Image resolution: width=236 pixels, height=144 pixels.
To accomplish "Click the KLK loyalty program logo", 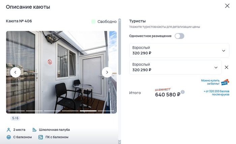I will 225,82.
